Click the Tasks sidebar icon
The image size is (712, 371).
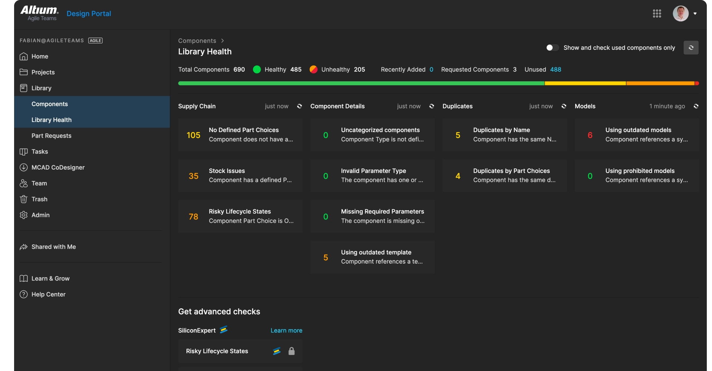pyautogui.click(x=24, y=151)
